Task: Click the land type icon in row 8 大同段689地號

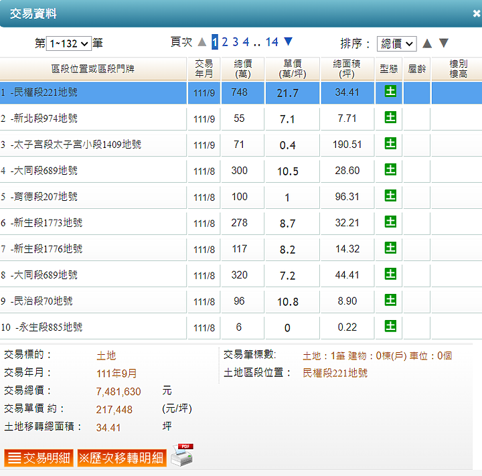Action: point(390,274)
